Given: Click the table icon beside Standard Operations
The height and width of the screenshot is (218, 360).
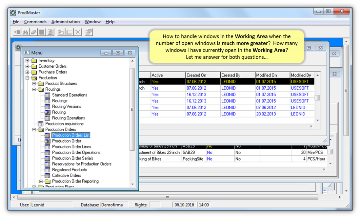Looking at the screenshot, I should (x=48, y=95).
